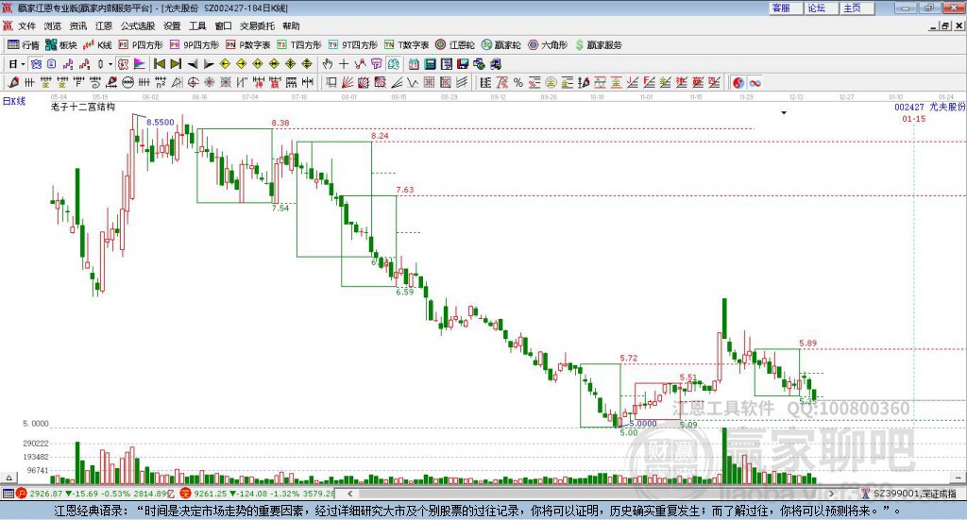Open the T四方形 tool
Viewport: 967px width, 520px height.
coord(299,45)
